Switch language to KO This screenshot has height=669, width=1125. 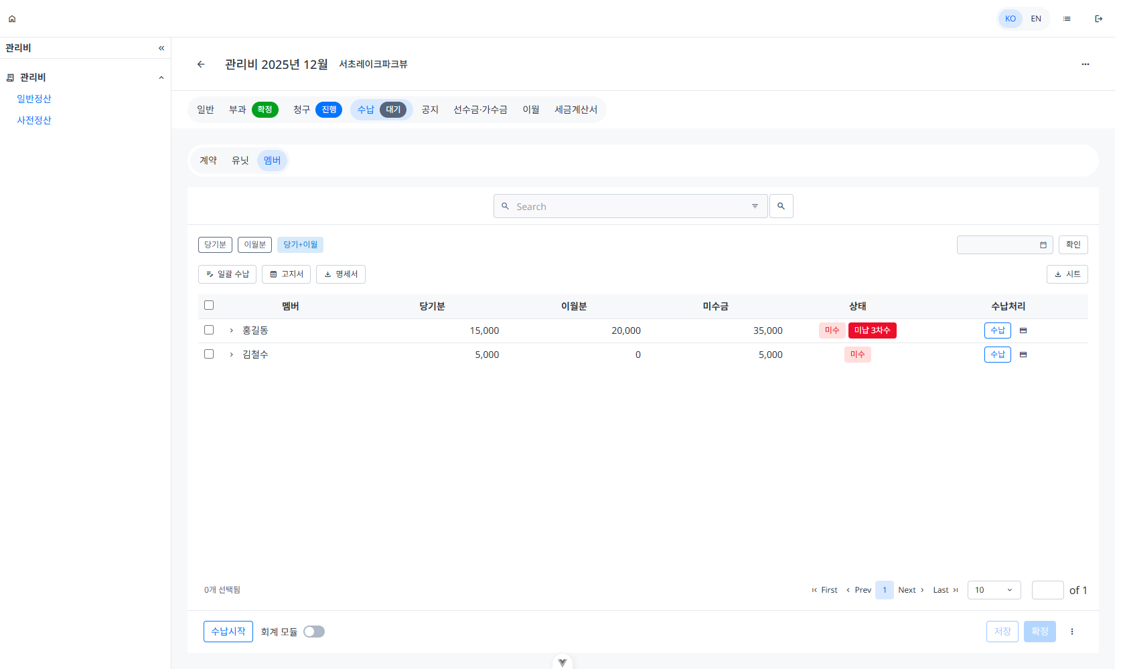[x=1010, y=19]
